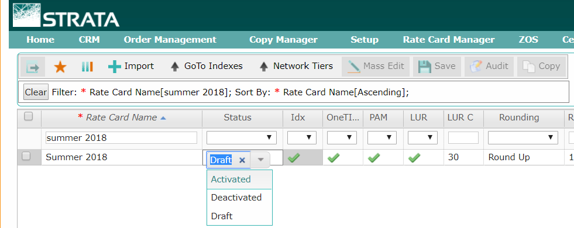Screen dimensions: 574x228
Task: Click the Mass Edit pencil icon
Action: click(x=353, y=67)
